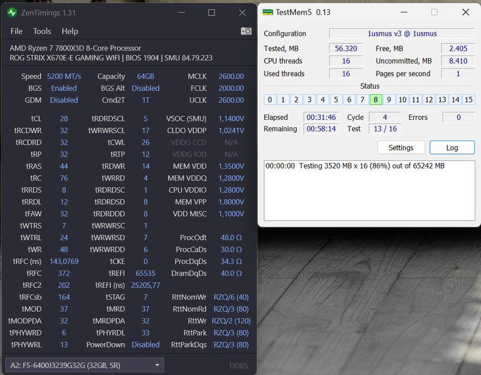Click the Errors count field
Viewport: 481px width, 375px height.
tap(459, 117)
